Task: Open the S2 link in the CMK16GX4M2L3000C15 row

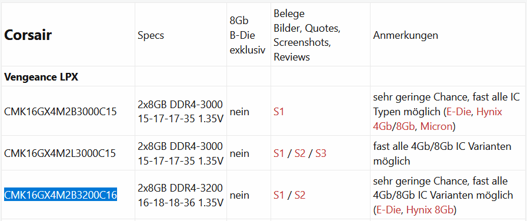Action: click(x=300, y=153)
